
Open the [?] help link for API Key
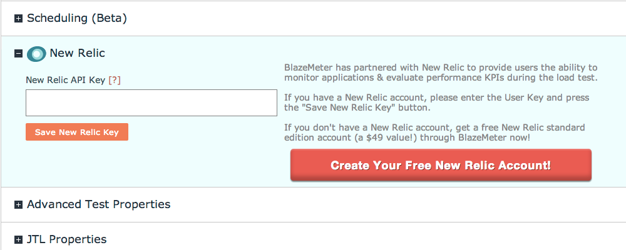point(115,80)
